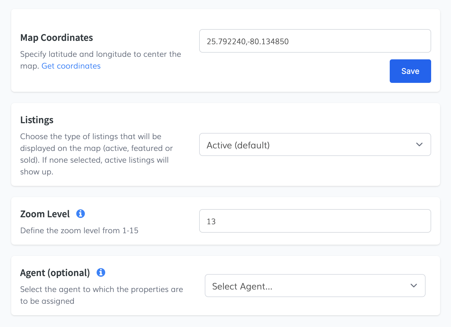Click the 'Specify latitude and longitude' description

click(100, 54)
